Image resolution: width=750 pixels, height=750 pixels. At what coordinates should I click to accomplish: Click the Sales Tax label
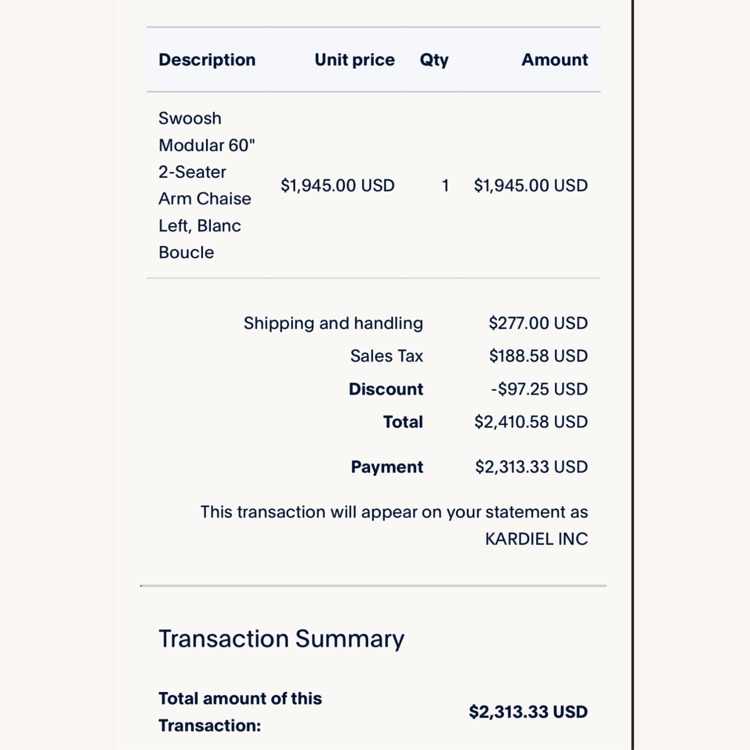(x=386, y=356)
